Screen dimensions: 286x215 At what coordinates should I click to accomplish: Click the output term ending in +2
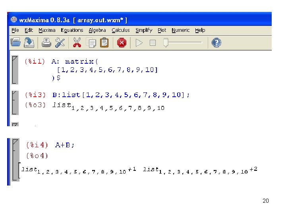pos(200,170)
